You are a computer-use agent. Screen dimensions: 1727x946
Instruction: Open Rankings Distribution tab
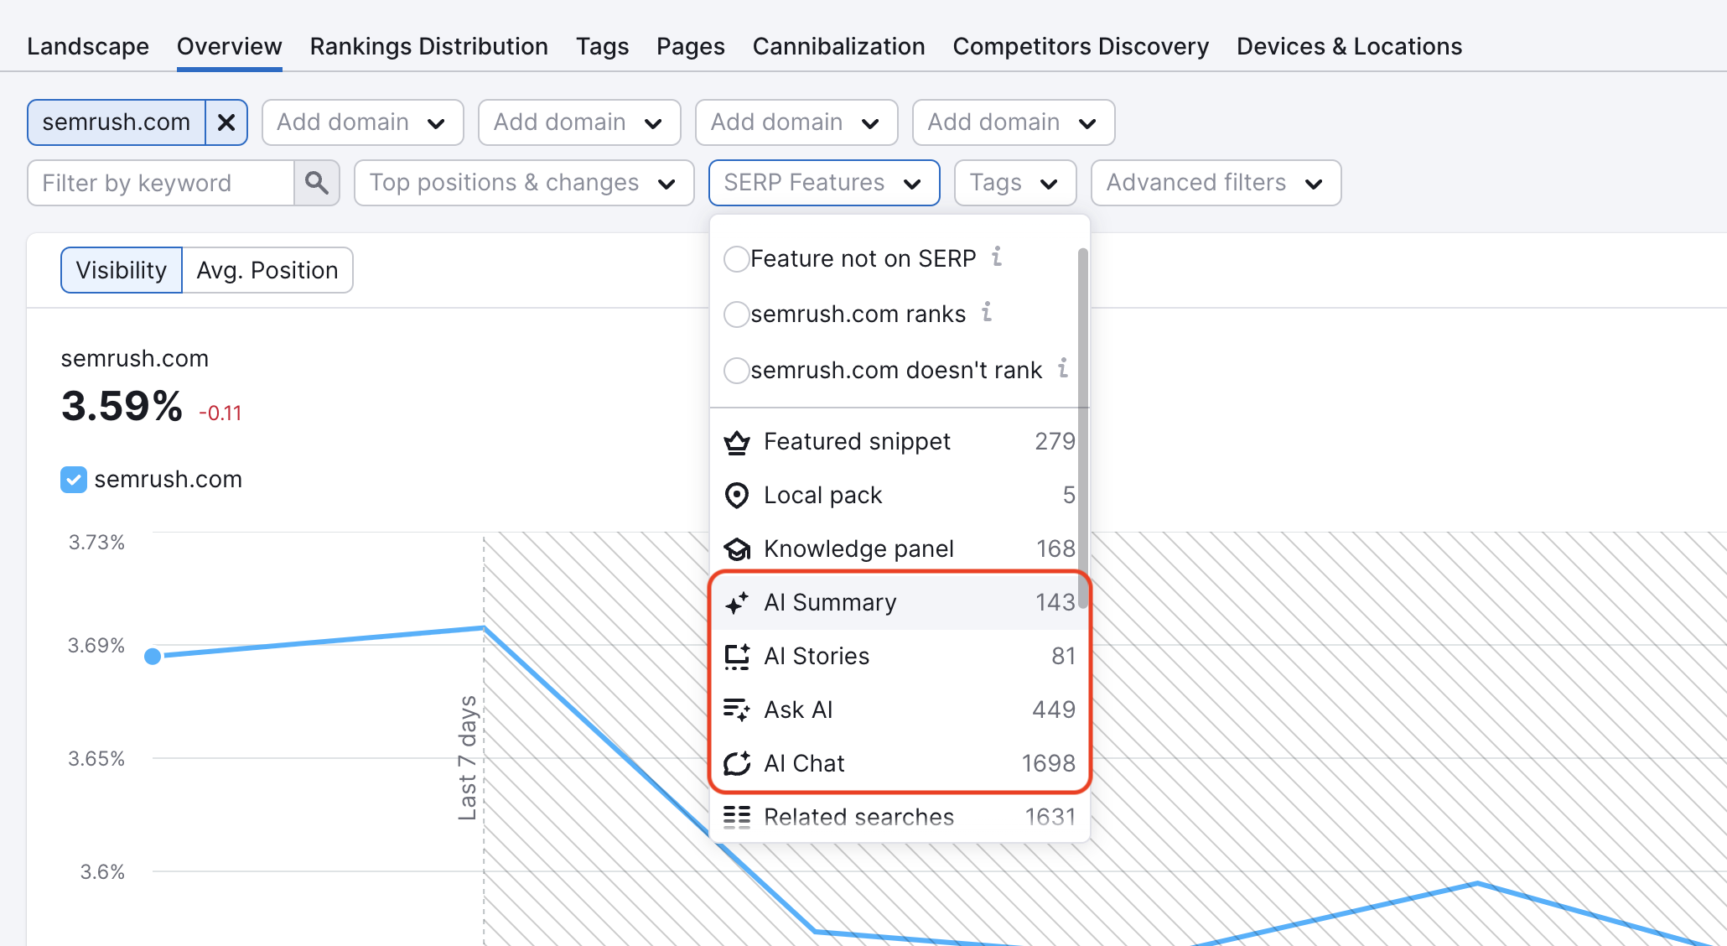(428, 46)
